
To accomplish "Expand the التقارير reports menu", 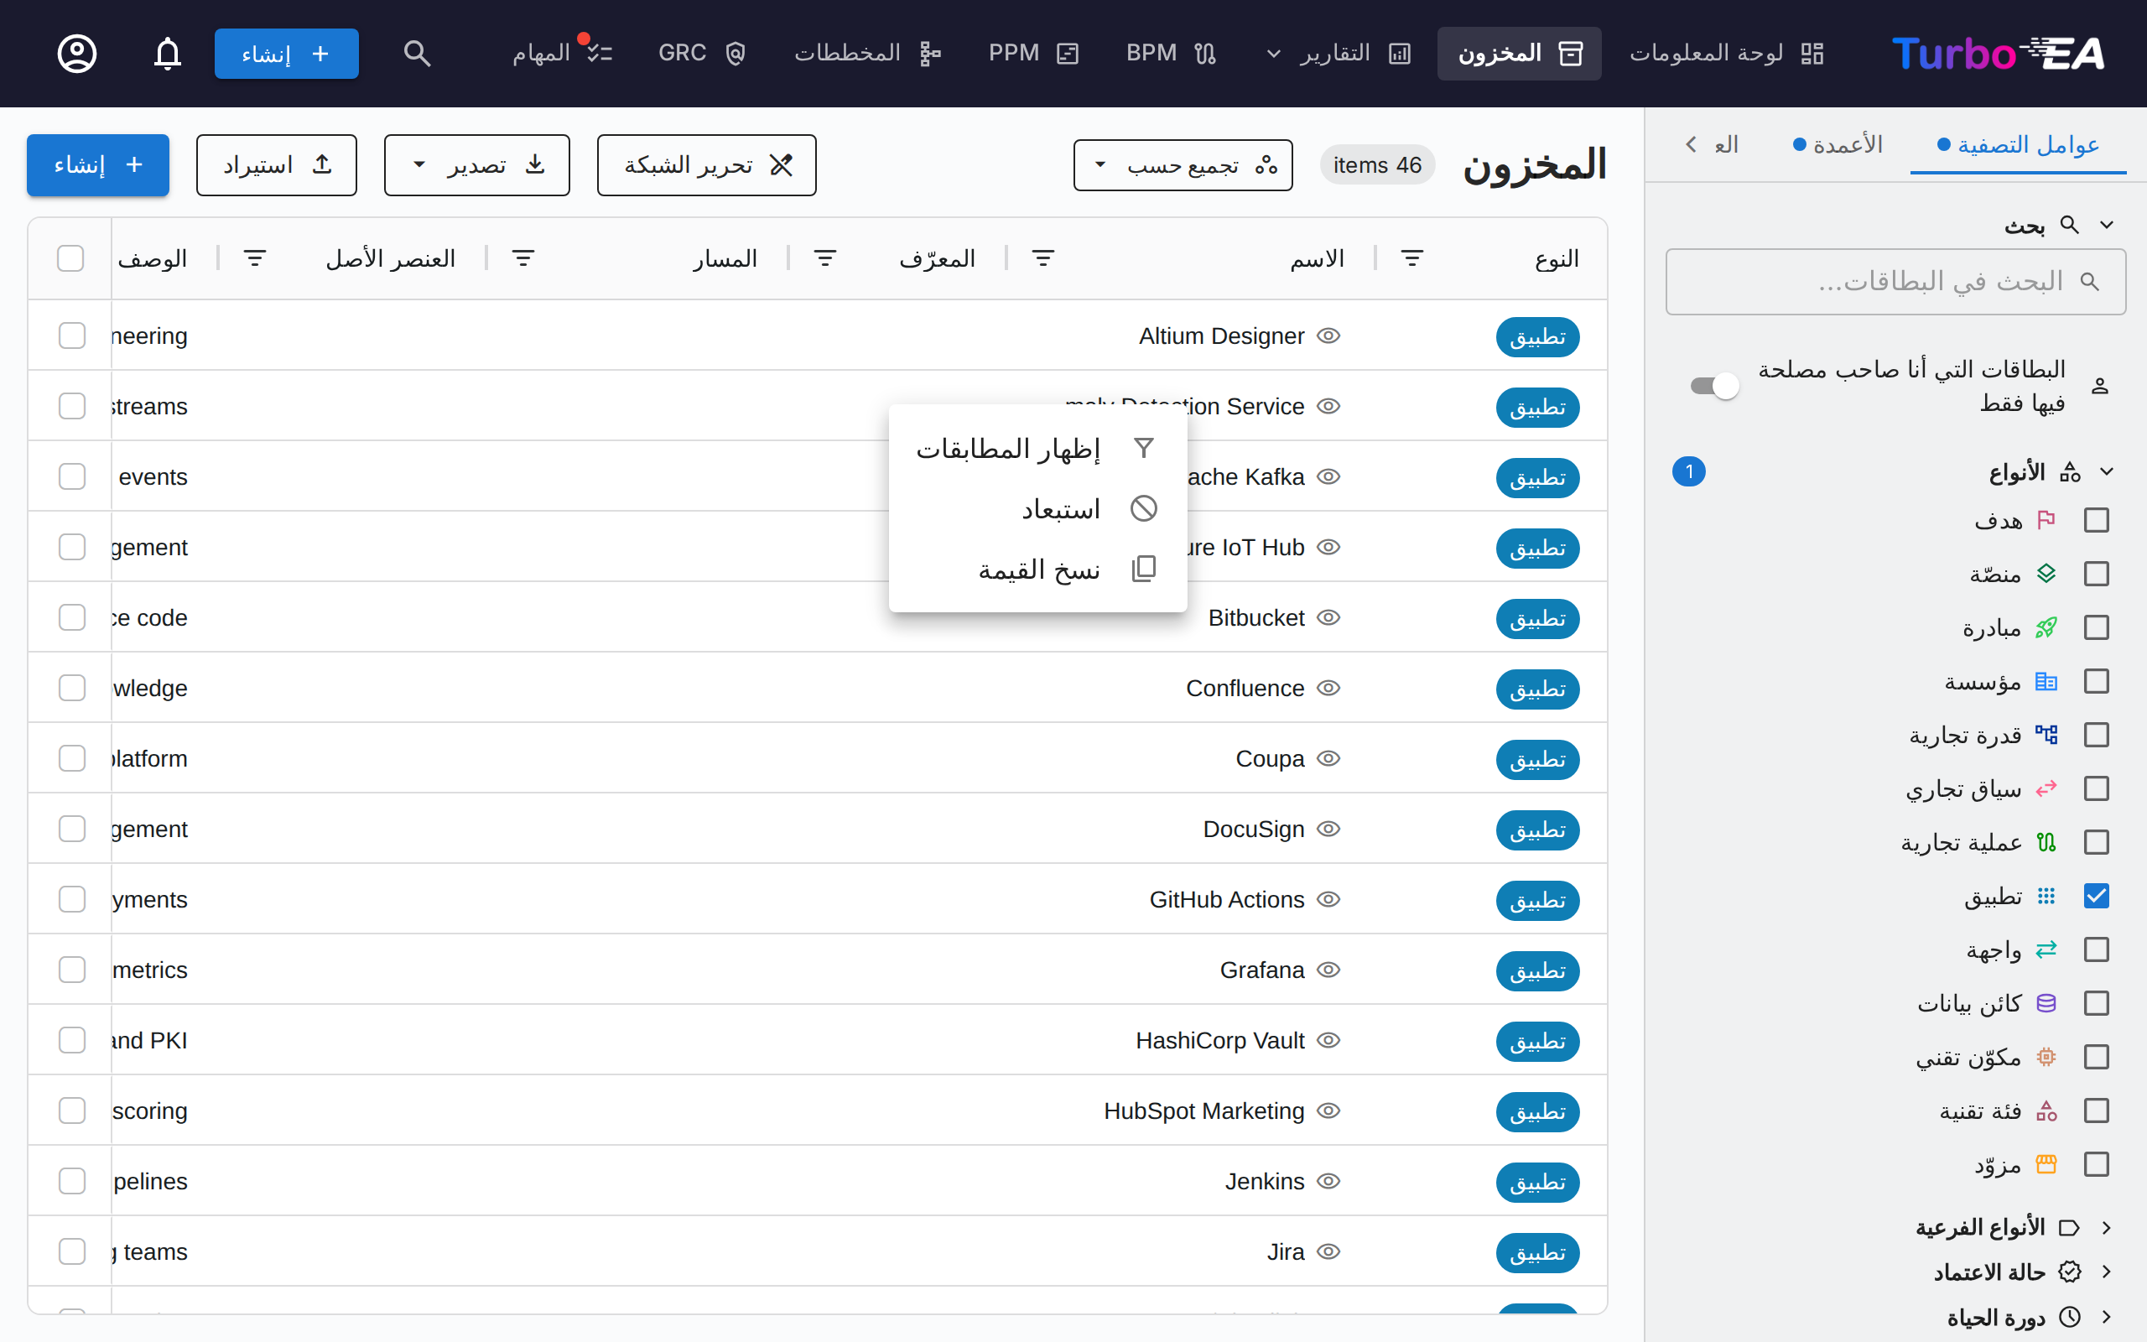I will (x=1338, y=53).
